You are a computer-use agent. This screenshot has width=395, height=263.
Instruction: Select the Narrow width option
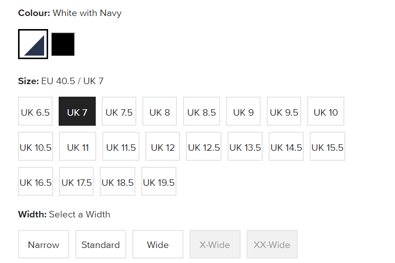tap(44, 244)
